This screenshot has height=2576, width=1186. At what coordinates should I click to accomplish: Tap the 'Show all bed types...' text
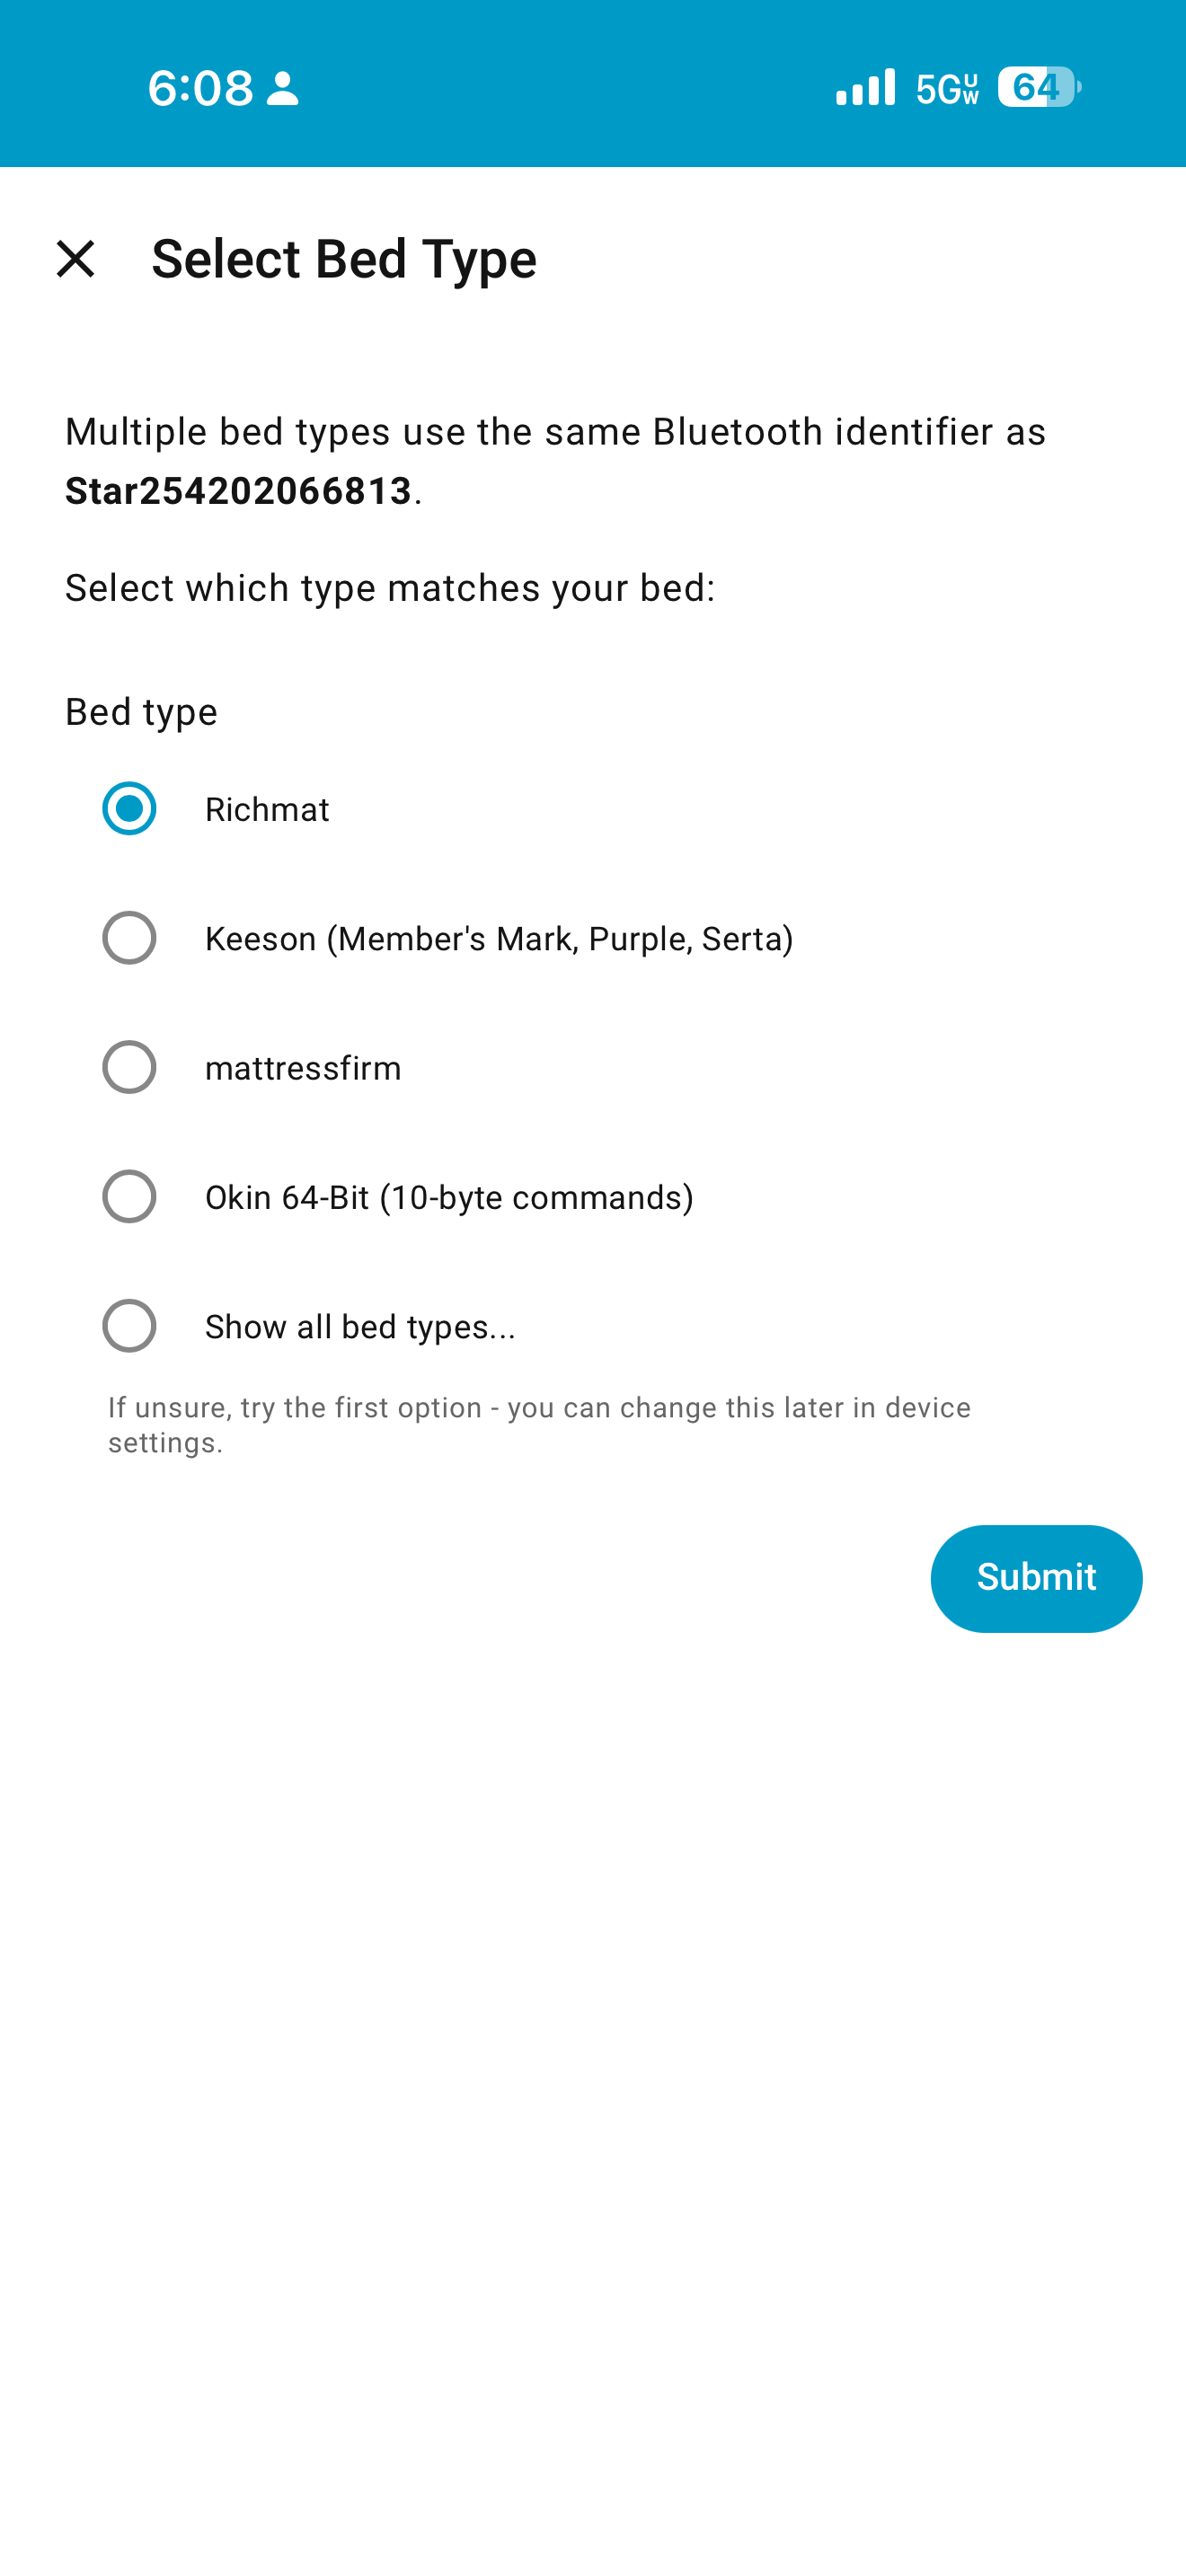coord(360,1327)
